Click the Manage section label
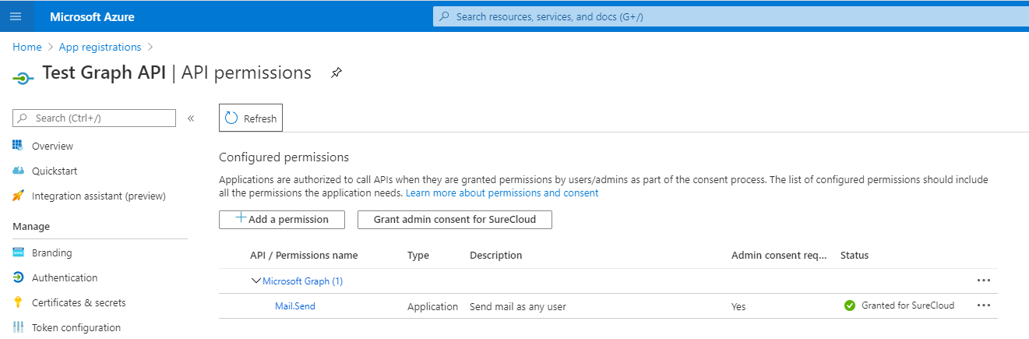 coord(31,226)
